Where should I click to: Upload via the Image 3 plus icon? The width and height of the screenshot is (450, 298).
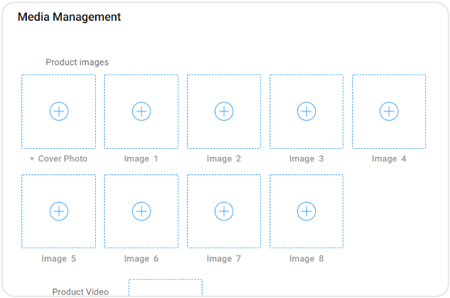pyautogui.click(x=306, y=112)
